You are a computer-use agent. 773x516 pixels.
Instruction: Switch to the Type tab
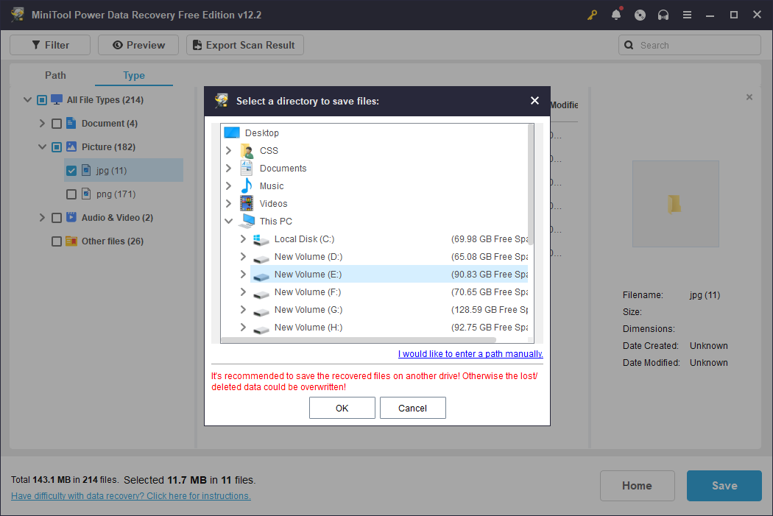click(x=133, y=75)
